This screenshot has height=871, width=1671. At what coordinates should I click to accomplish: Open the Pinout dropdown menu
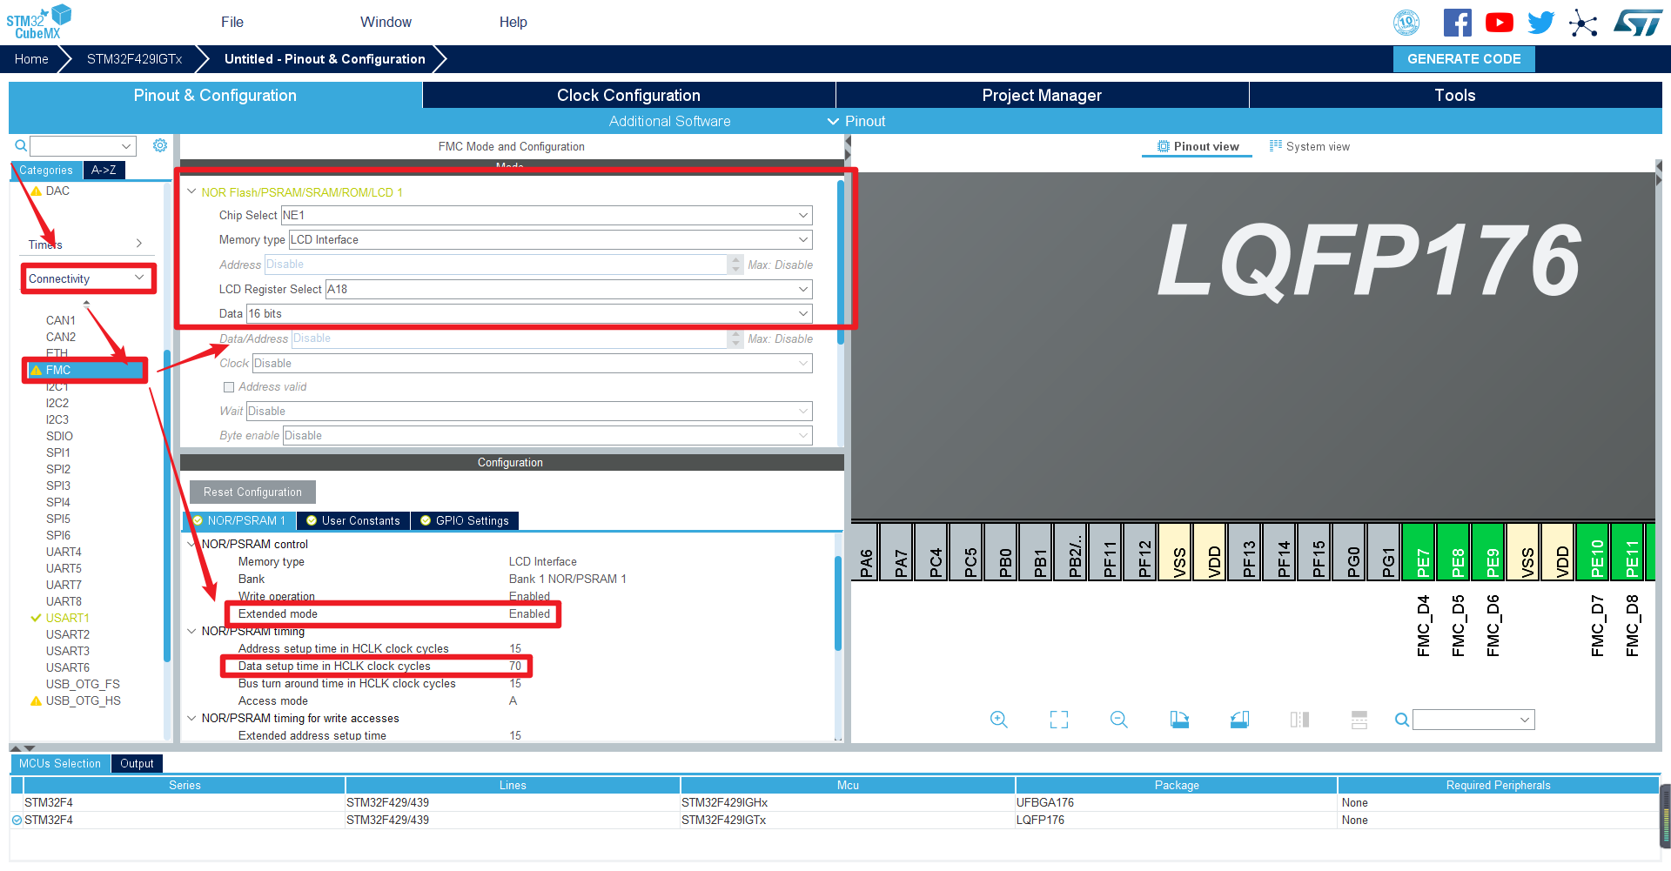[856, 121]
